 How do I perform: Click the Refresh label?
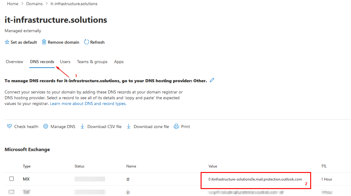tap(97, 42)
